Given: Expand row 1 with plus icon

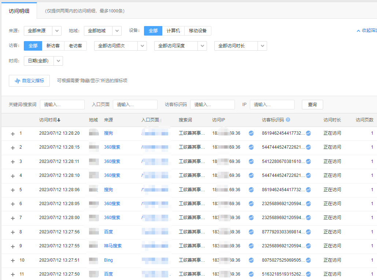Looking at the screenshot, I should pos(13,134).
